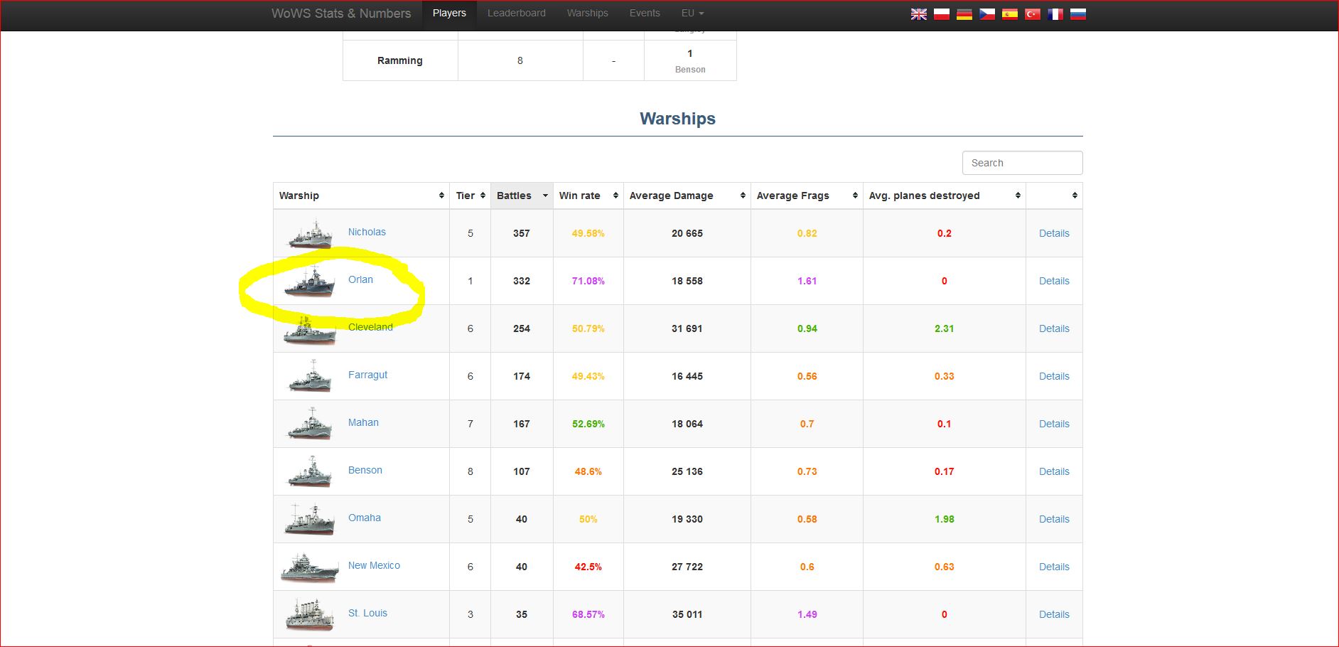Viewport: 1339px width, 647px height.
Task: View Details for Omaha row
Action: [1054, 519]
